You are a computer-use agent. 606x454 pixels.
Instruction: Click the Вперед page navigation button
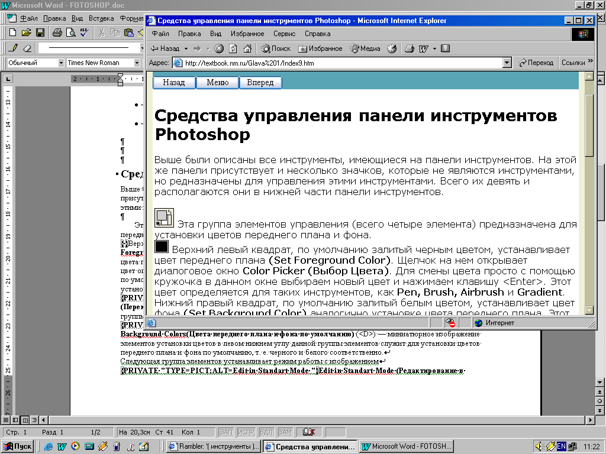pyautogui.click(x=260, y=82)
